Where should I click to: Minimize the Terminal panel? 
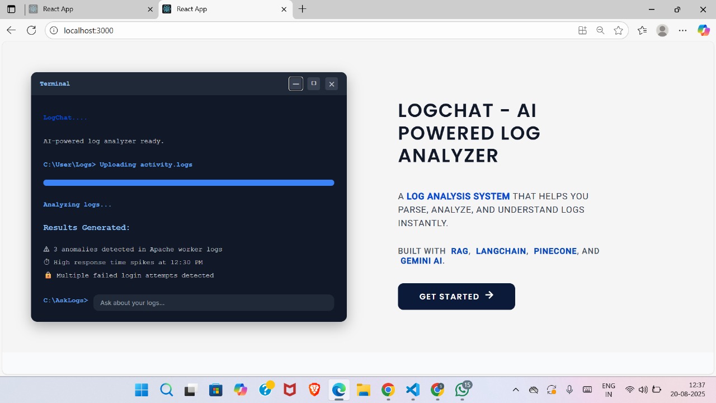point(296,84)
